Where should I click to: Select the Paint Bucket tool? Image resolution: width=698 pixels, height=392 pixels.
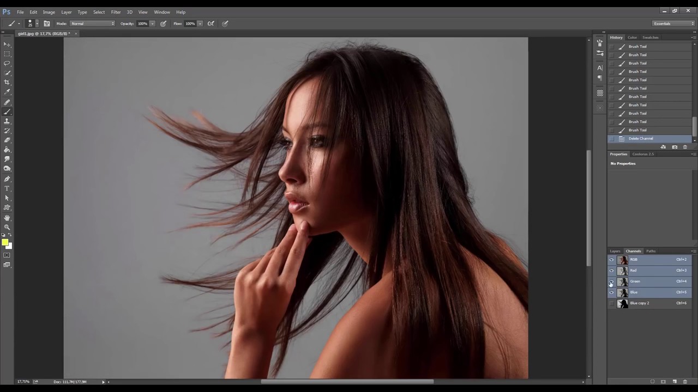[7, 150]
